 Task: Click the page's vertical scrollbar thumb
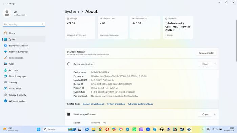coord(236,41)
